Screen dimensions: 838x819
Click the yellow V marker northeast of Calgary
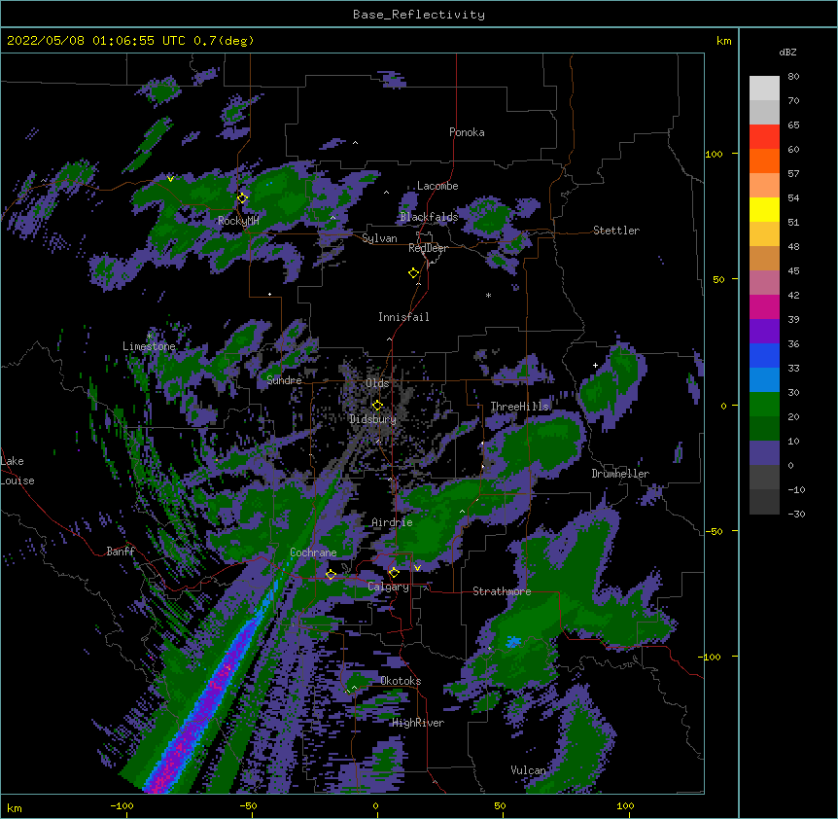tap(417, 568)
